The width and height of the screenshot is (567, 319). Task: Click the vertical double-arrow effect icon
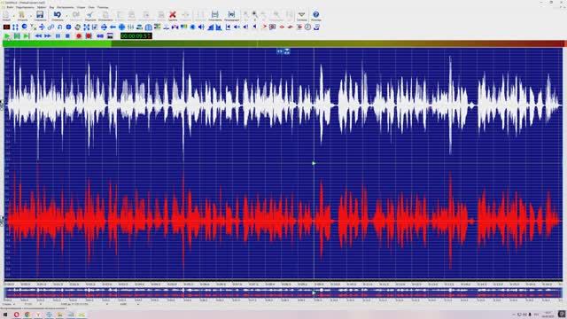click(15, 27)
